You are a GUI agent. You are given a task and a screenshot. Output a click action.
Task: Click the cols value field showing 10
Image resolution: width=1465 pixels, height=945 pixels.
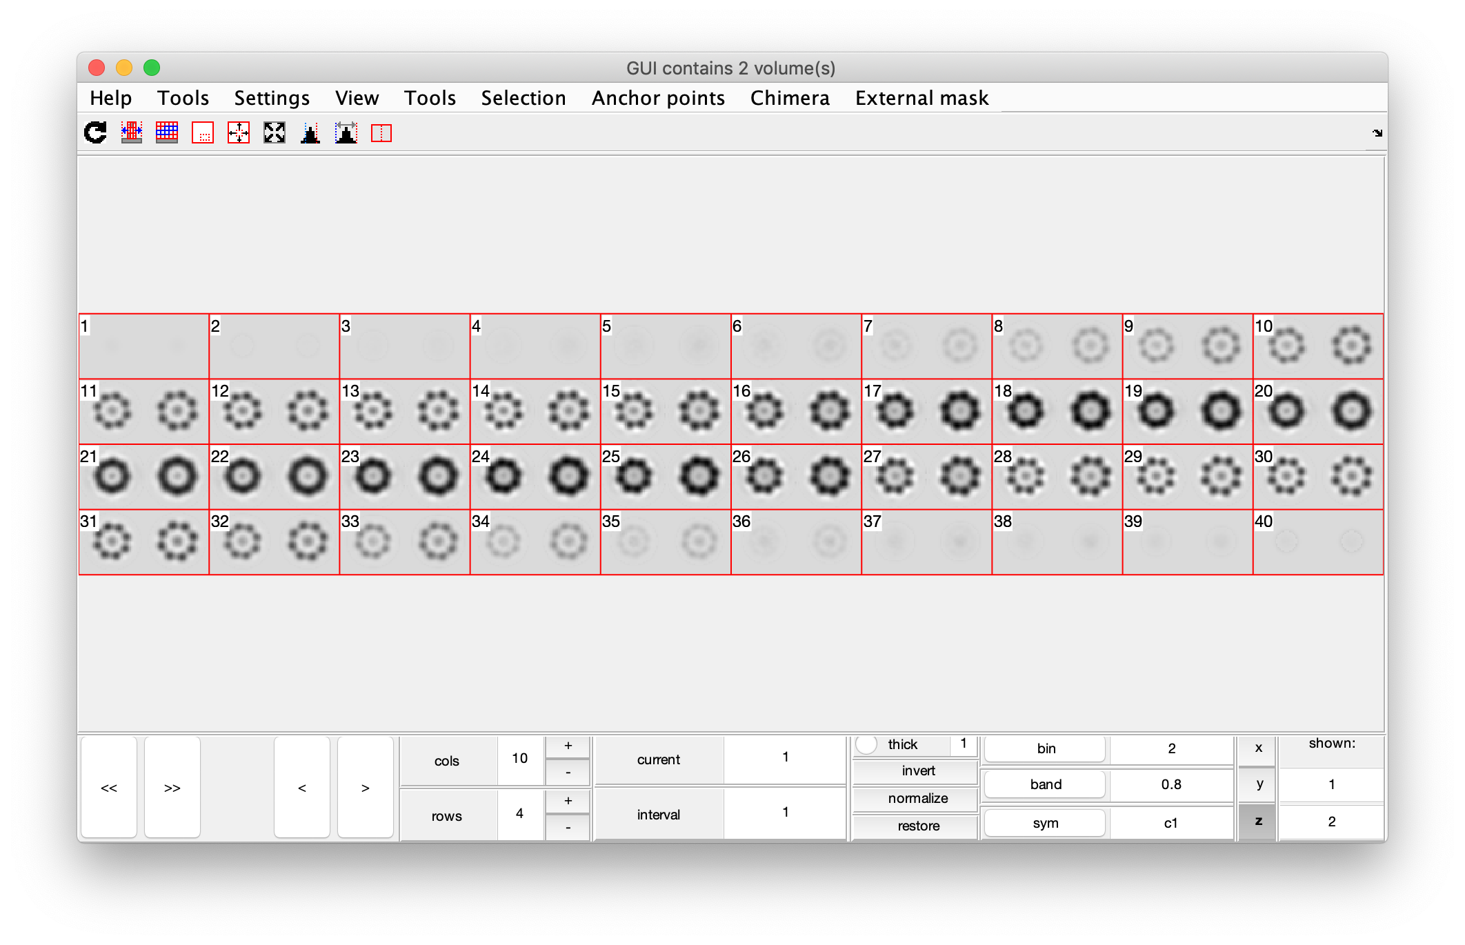(x=519, y=759)
